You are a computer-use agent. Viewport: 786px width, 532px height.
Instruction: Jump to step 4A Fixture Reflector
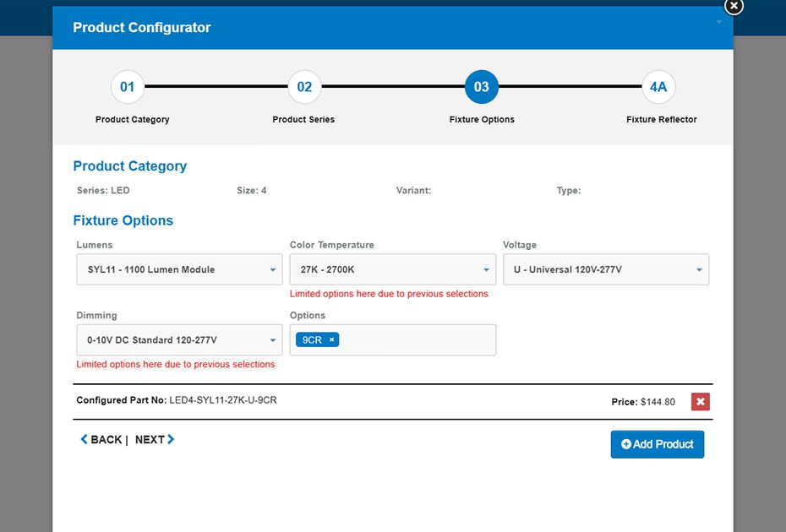658,87
